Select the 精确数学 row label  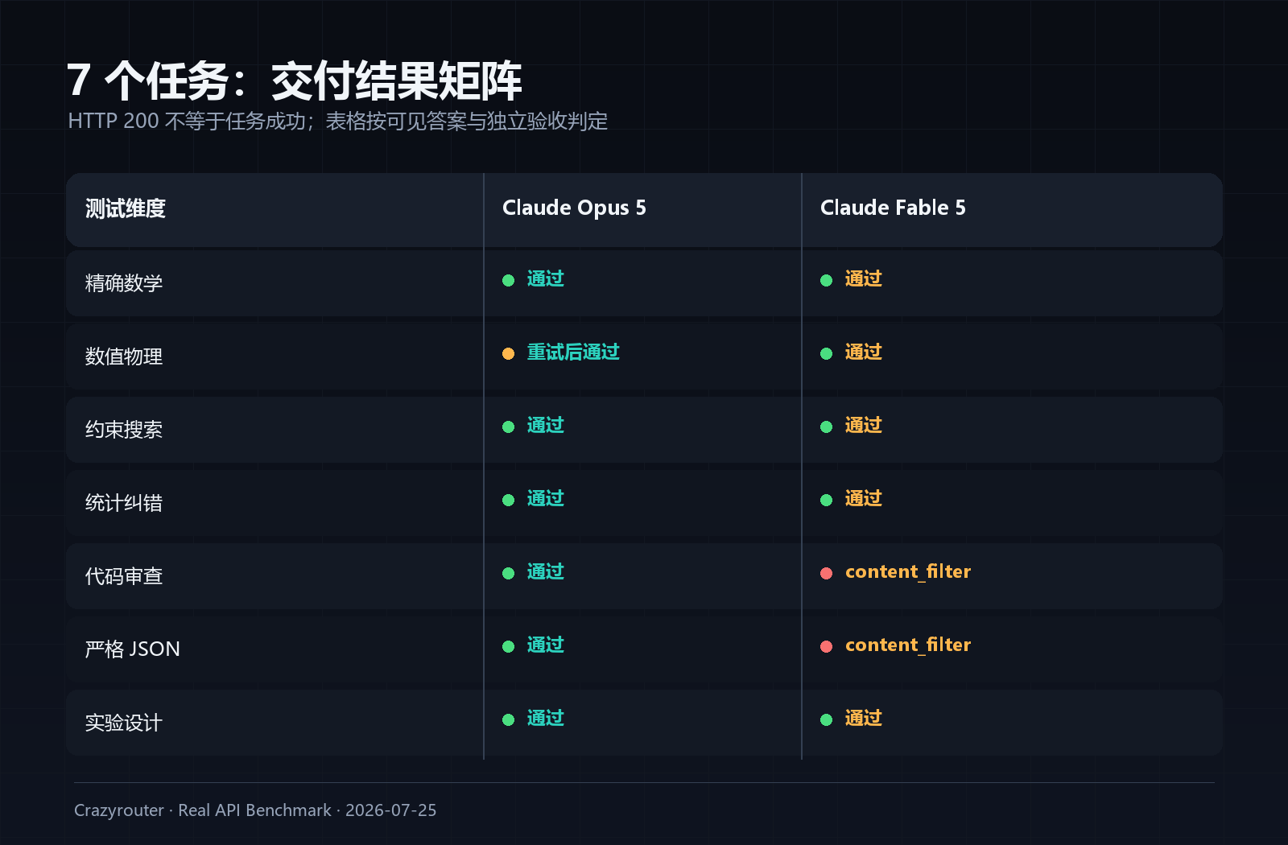coord(124,282)
